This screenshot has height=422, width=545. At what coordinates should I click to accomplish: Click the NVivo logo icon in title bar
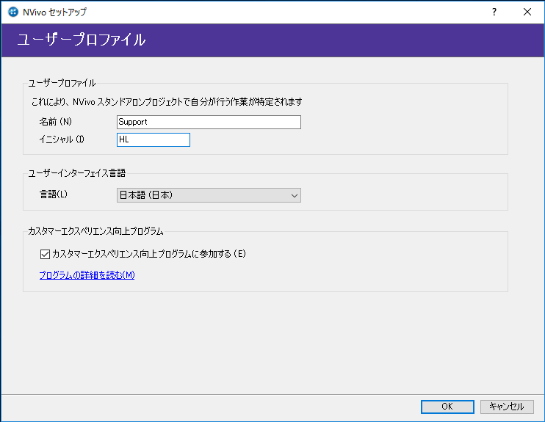pos(13,12)
